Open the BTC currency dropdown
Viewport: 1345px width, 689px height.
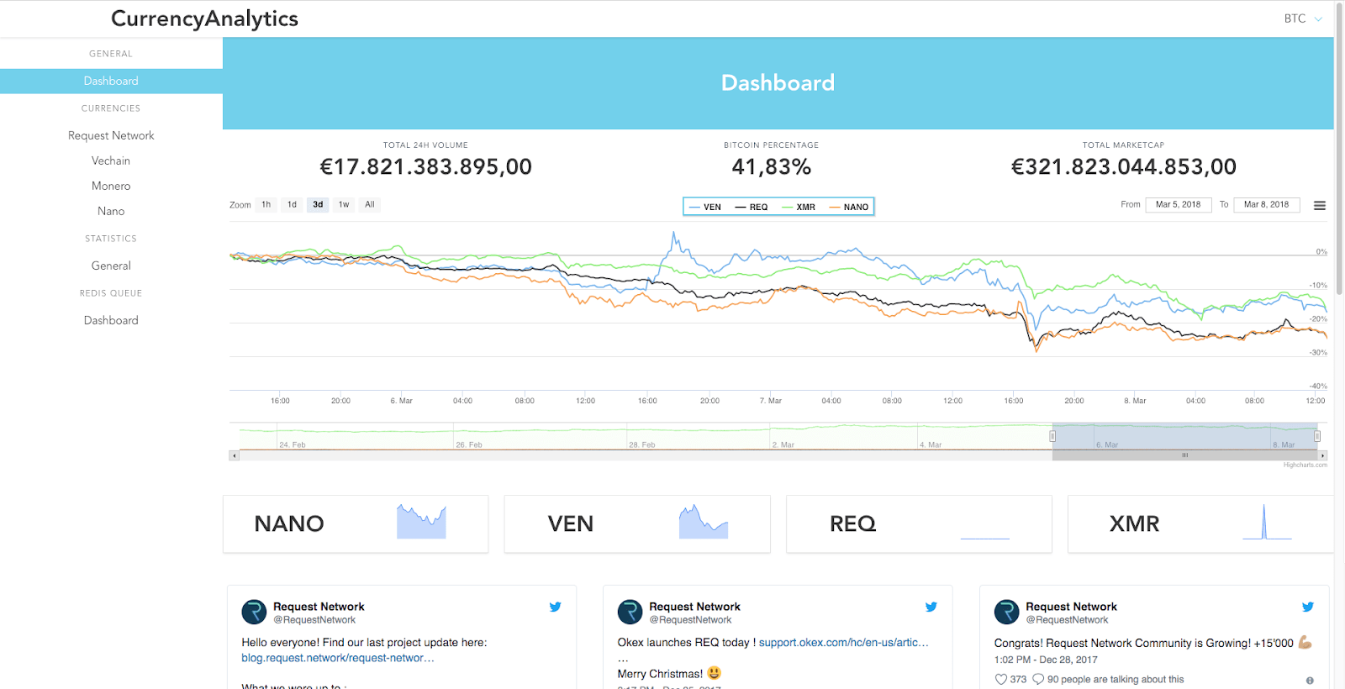[x=1303, y=18]
